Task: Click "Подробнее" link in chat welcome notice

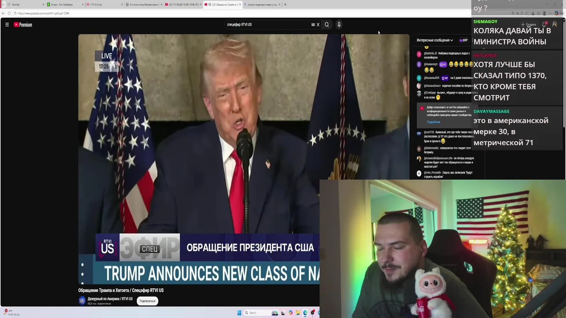Action: pyautogui.click(x=433, y=122)
